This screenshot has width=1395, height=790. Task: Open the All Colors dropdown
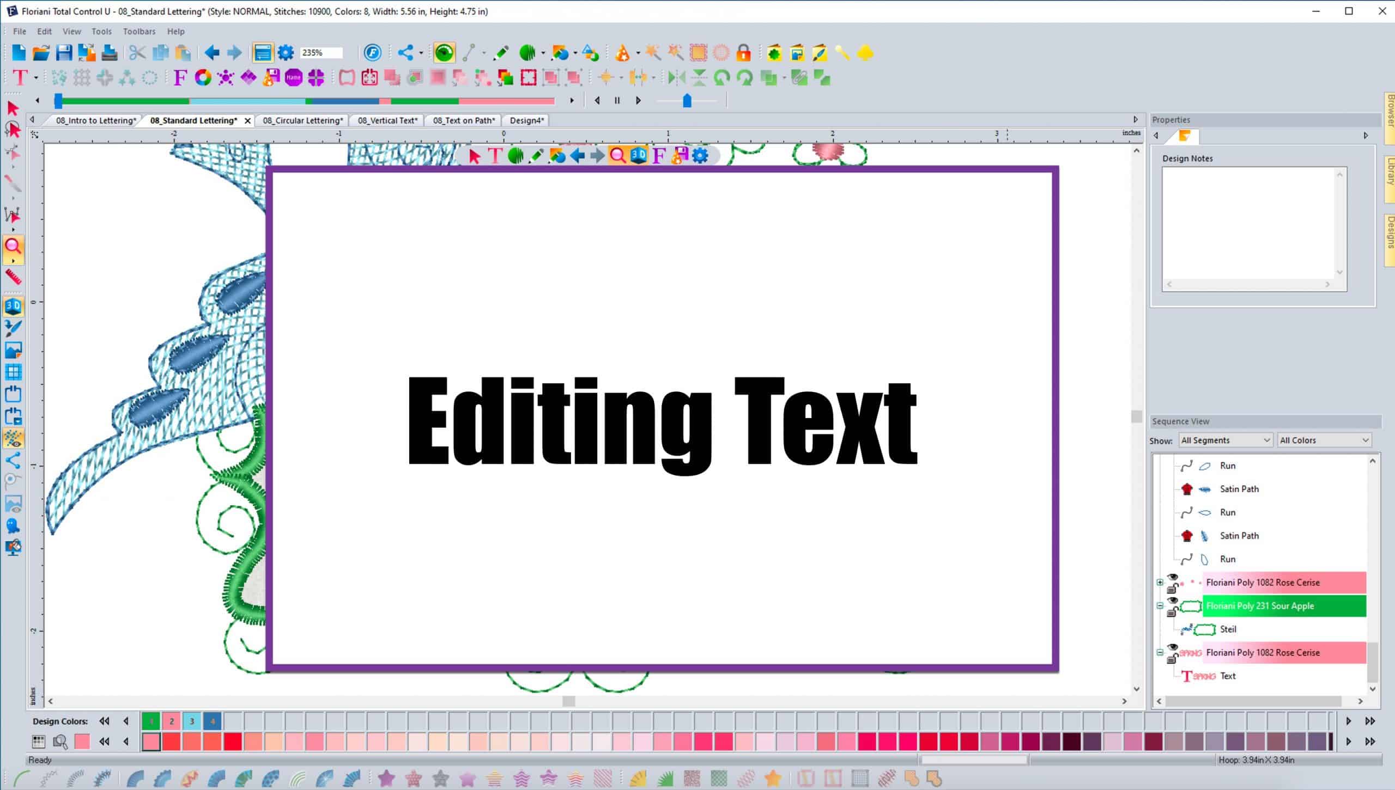pos(1324,439)
